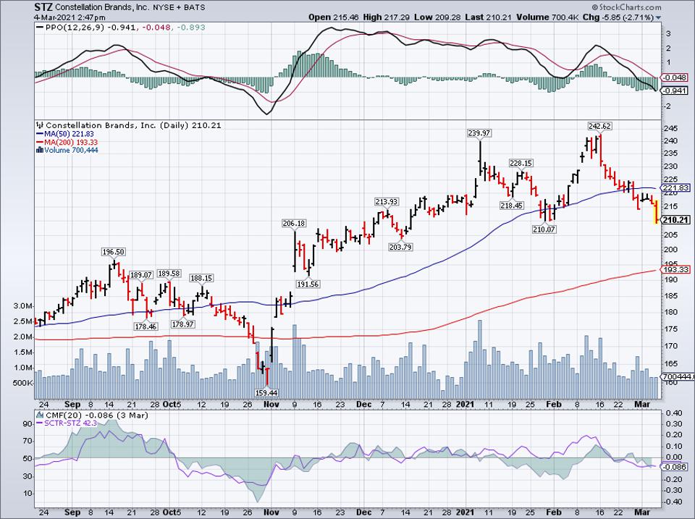The height and width of the screenshot is (519, 695).
Task: Select the 242.62 peak price label
Action: click(x=599, y=126)
